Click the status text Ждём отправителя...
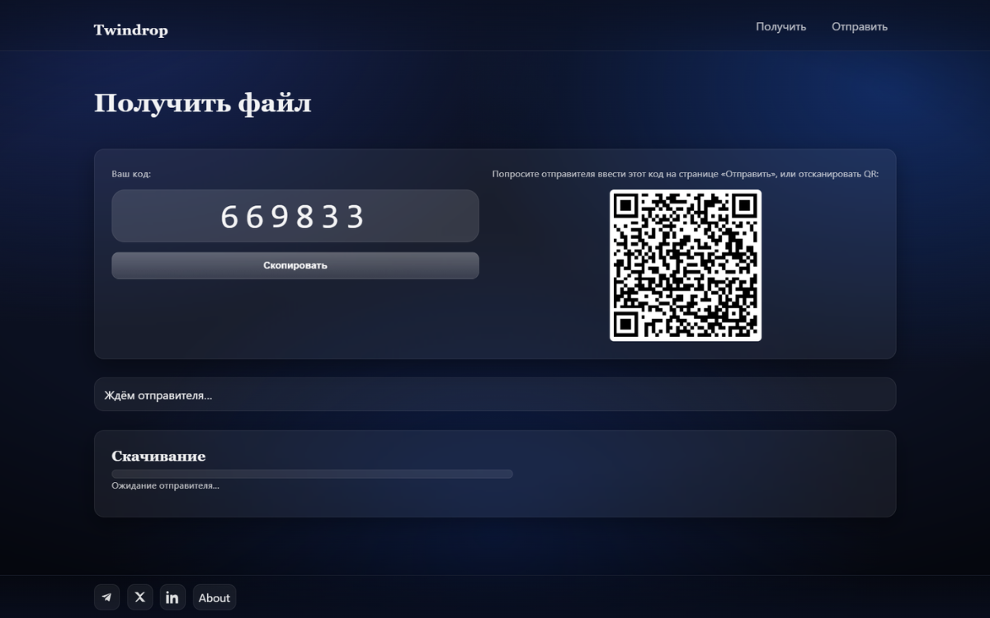The width and height of the screenshot is (990, 618). pyautogui.click(x=158, y=396)
